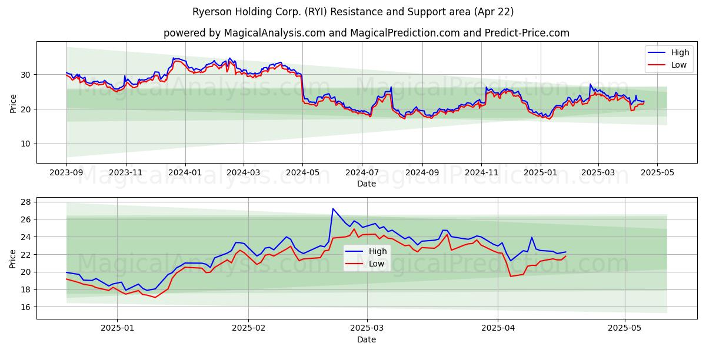This screenshot has width=706, height=353.
Task: Click the '2025-04' x-axis label on bottom chart
Action: point(498,329)
